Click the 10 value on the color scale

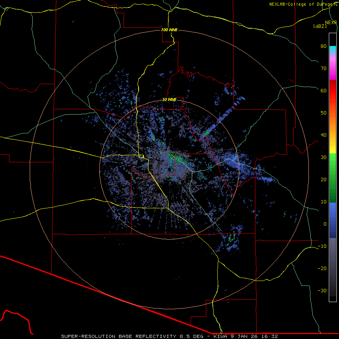click(x=324, y=202)
